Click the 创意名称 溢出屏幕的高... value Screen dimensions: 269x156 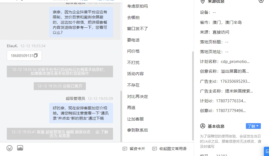(x=235, y=71)
